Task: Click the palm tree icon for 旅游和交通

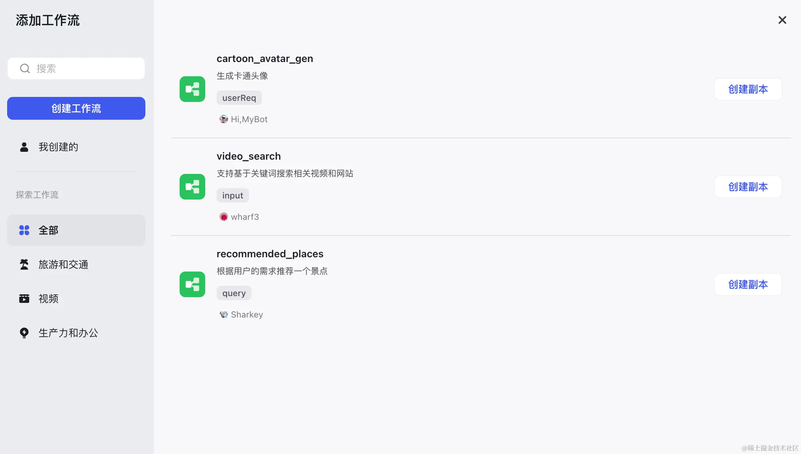Action: tap(24, 264)
